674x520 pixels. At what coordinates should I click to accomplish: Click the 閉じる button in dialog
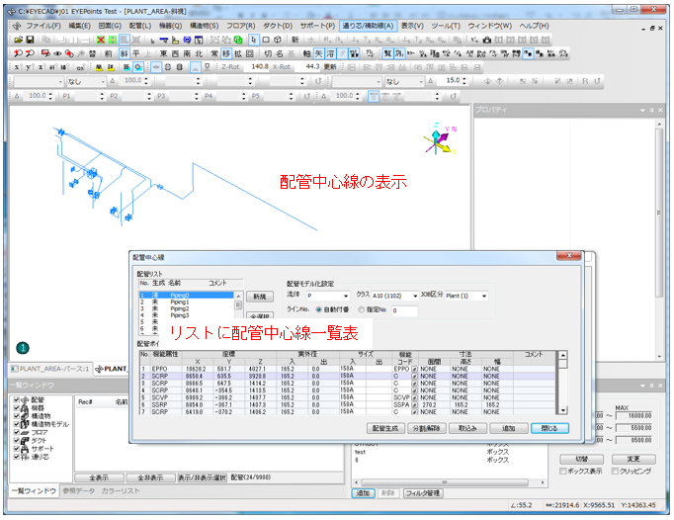pyautogui.click(x=549, y=428)
